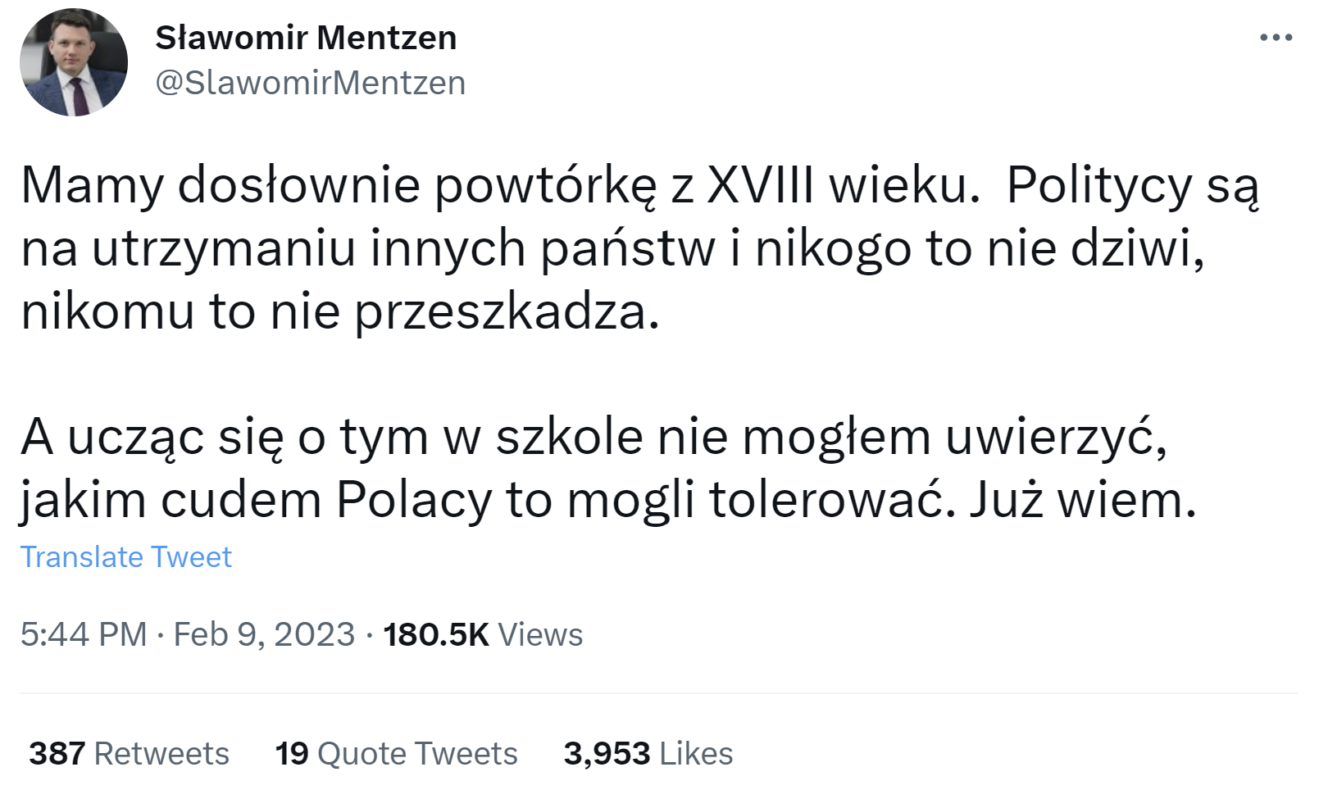Click the Roman numeral XVIII in the tweet
1328x799 pixels.
[760, 185]
